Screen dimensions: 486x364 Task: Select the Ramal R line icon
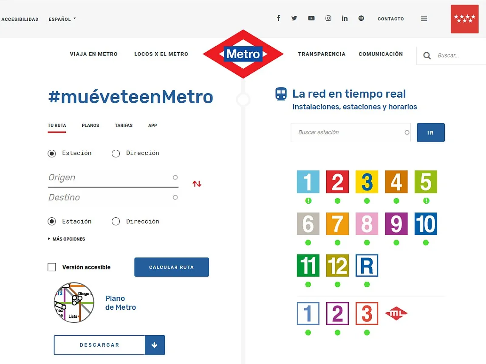(367, 266)
